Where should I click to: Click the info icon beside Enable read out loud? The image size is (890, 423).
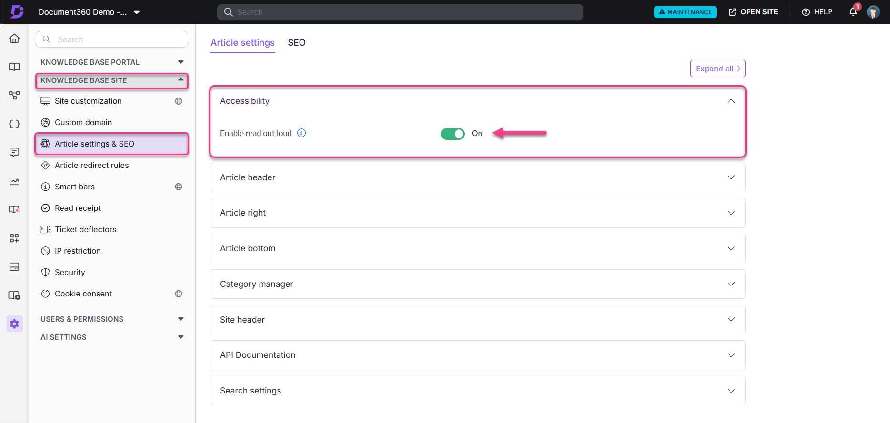coord(301,133)
